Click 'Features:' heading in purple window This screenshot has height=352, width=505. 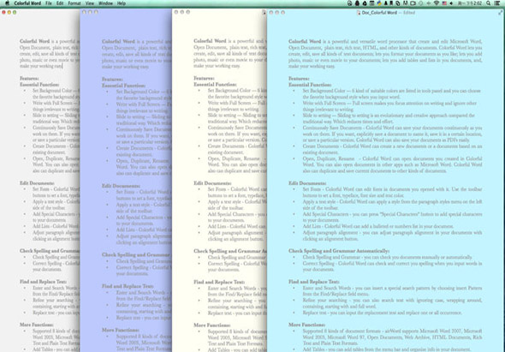click(112, 80)
